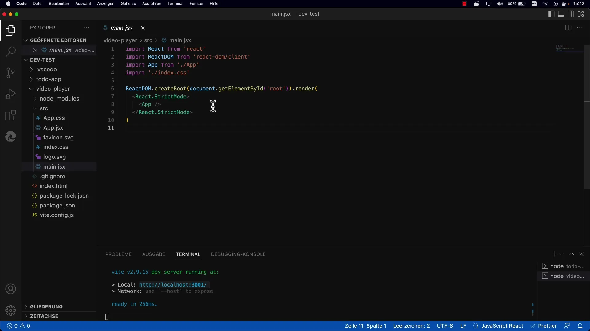Close the main.jsx editor tab
This screenshot has height=331, width=590.
pos(143,28)
